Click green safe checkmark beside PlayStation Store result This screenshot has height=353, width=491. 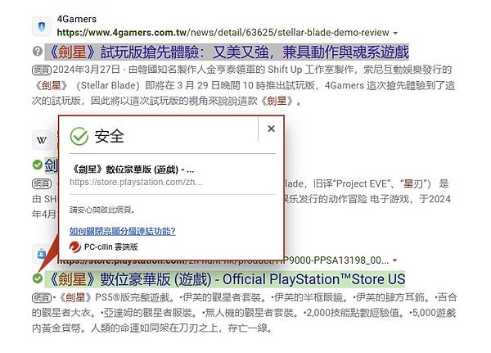pyautogui.click(x=38, y=278)
